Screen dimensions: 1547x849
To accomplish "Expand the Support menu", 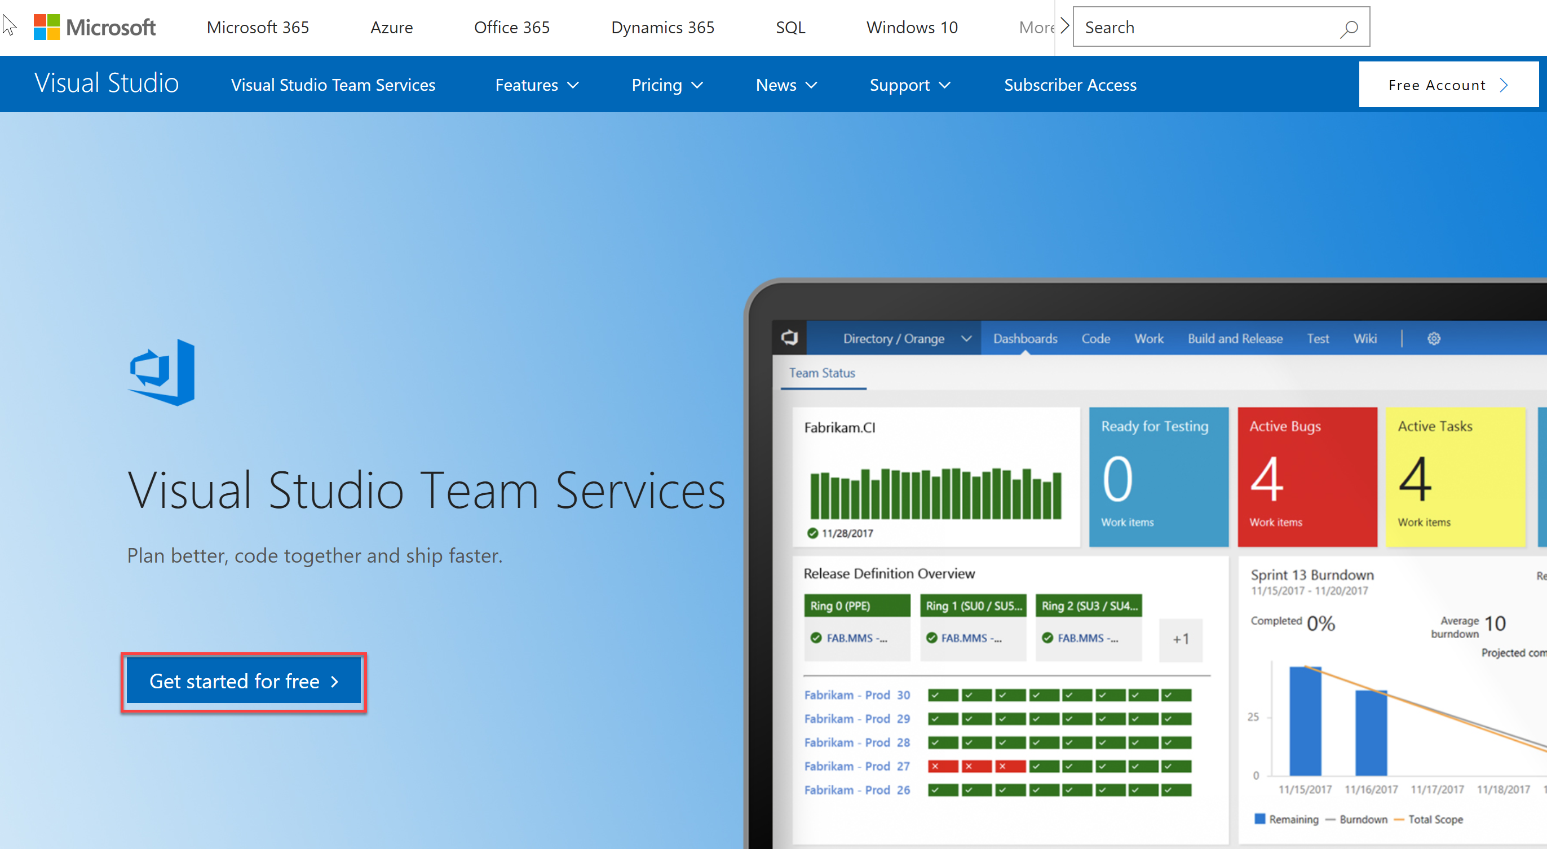I will click(x=909, y=85).
